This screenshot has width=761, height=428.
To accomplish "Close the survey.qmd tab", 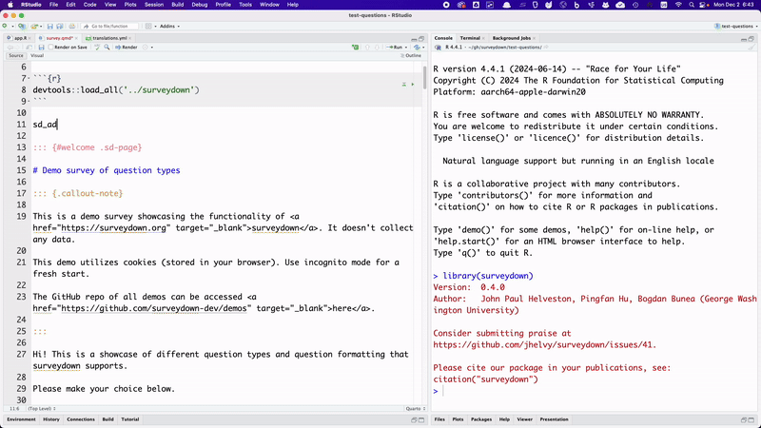I will [x=76, y=38].
